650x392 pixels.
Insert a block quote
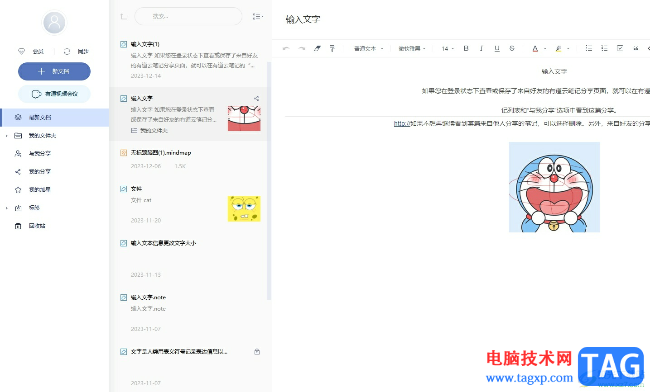[636, 48]
